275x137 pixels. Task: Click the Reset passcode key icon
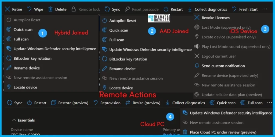coord(127,9)
